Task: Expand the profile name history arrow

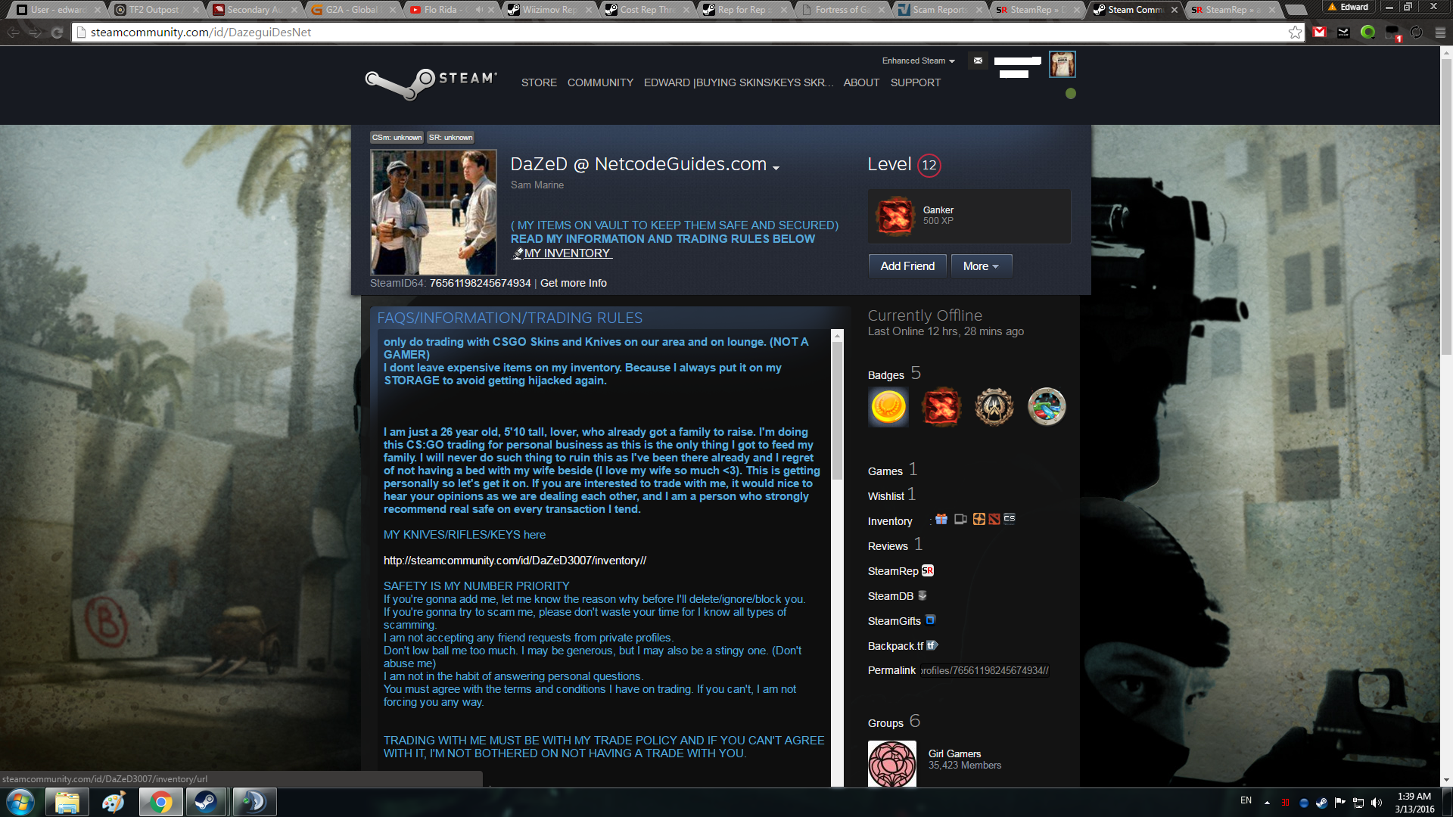Action: (x=776, y=167)
